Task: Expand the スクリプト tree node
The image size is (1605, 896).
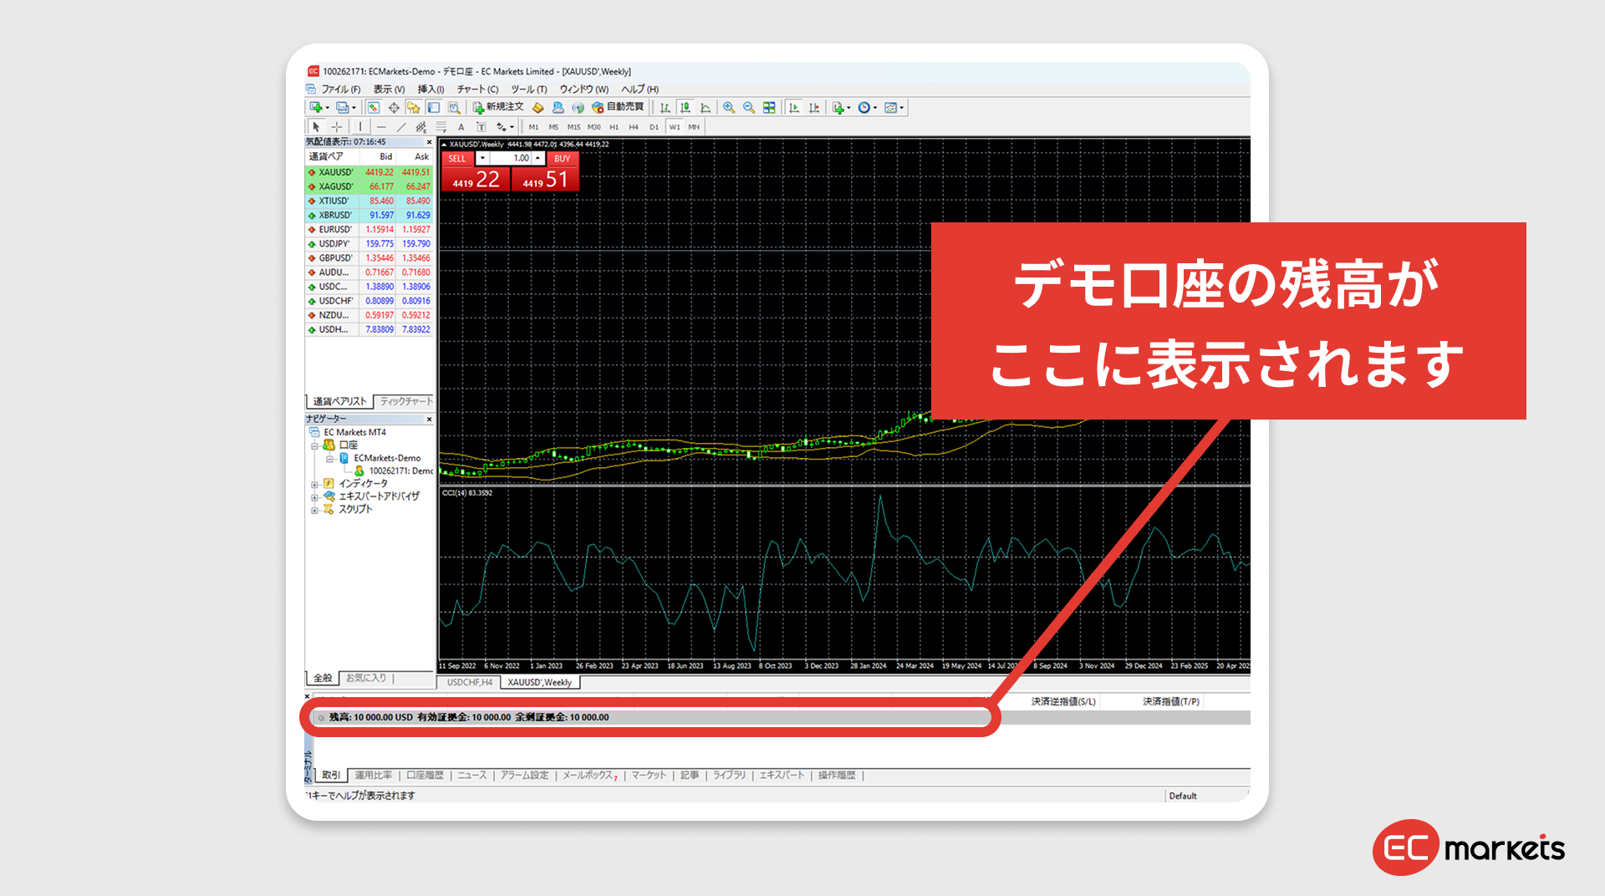Action: 315,509
